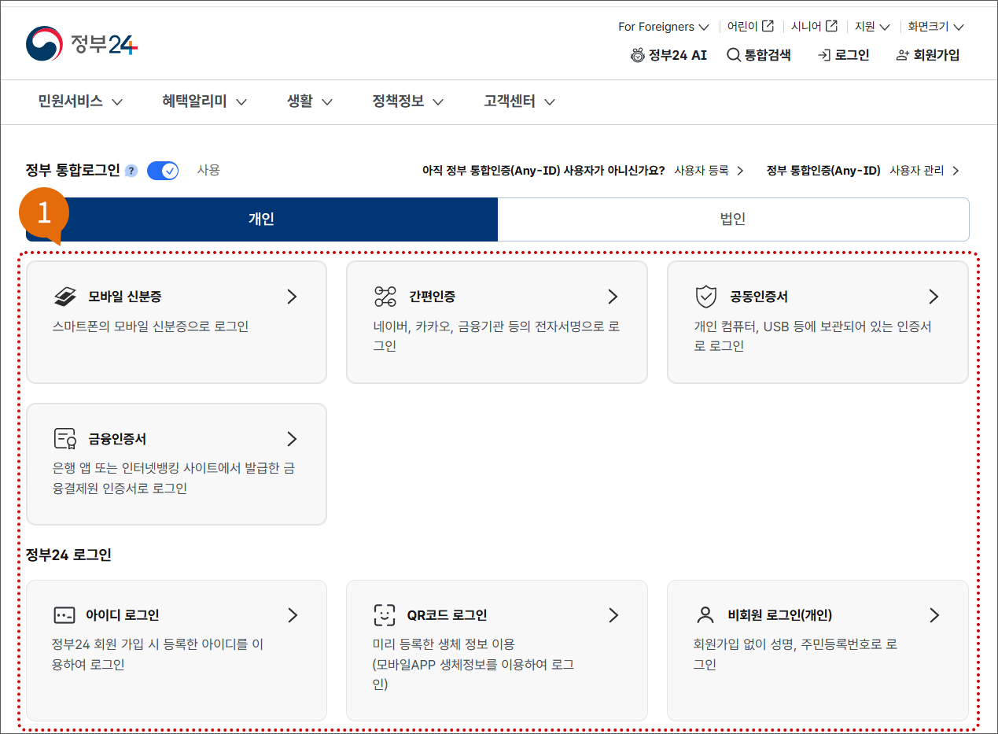998x734 pixels.
Task: Click arrow on 모바일 신분증 card
Action: click(x=292, y=297)
